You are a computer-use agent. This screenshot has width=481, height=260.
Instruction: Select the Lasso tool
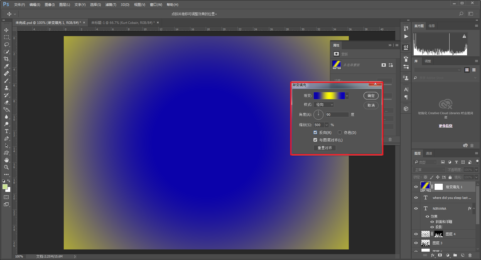tap(6, 44)
